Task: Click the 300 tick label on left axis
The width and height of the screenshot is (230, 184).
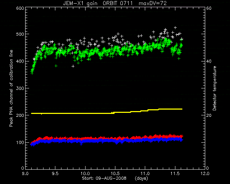Action: tap(20, 88)
